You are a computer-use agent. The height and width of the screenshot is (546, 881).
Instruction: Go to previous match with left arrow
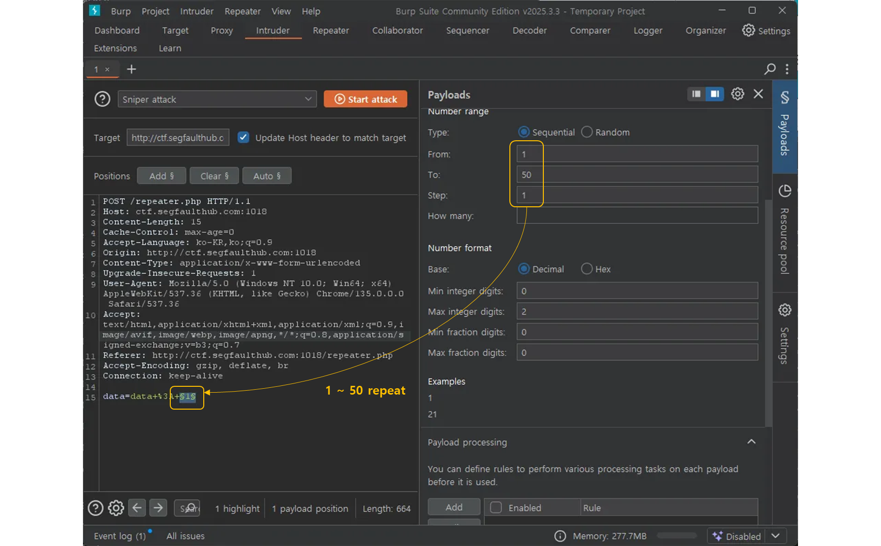tap(137, 508)
